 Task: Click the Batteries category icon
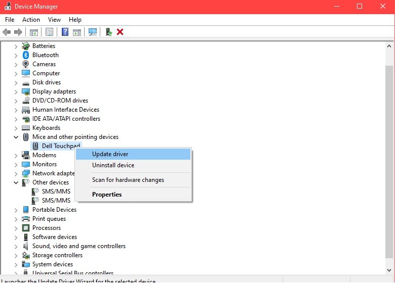pyautogui.click(x=26, y=46)
